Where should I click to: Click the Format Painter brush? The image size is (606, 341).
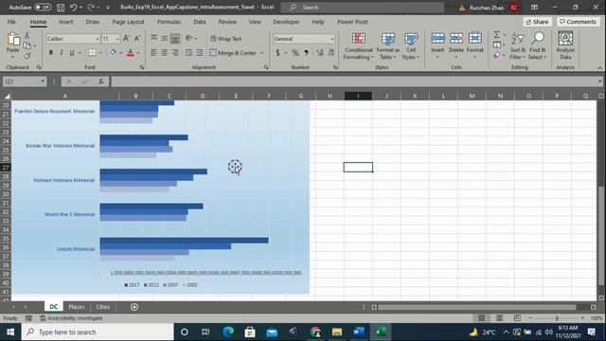(27, 56)
